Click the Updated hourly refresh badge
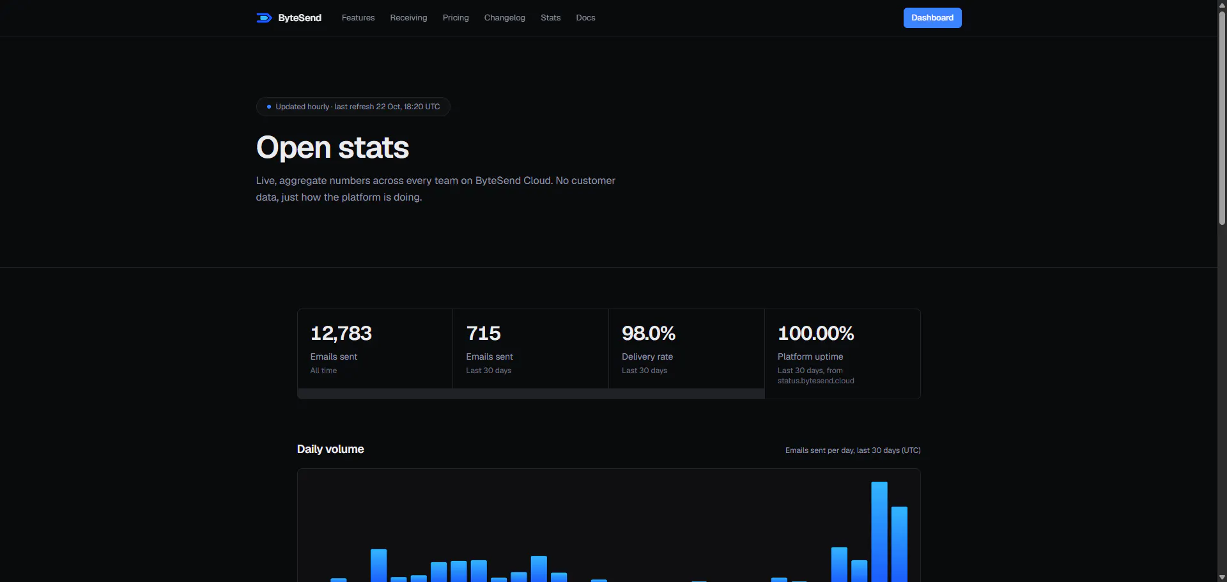1227x582 pixels. 353,107
